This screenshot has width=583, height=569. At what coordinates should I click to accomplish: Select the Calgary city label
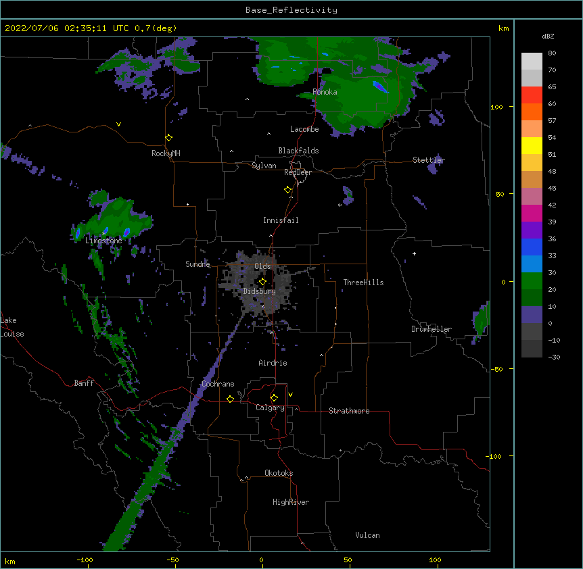coord(270,407)
